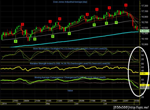This screenshot has height=110, width=150.
Task: Click the current price tag 16,443.34
Action: [x=145, y=31]
